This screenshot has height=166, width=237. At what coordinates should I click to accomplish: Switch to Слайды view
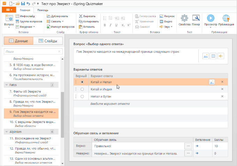[x=48, y=41]
